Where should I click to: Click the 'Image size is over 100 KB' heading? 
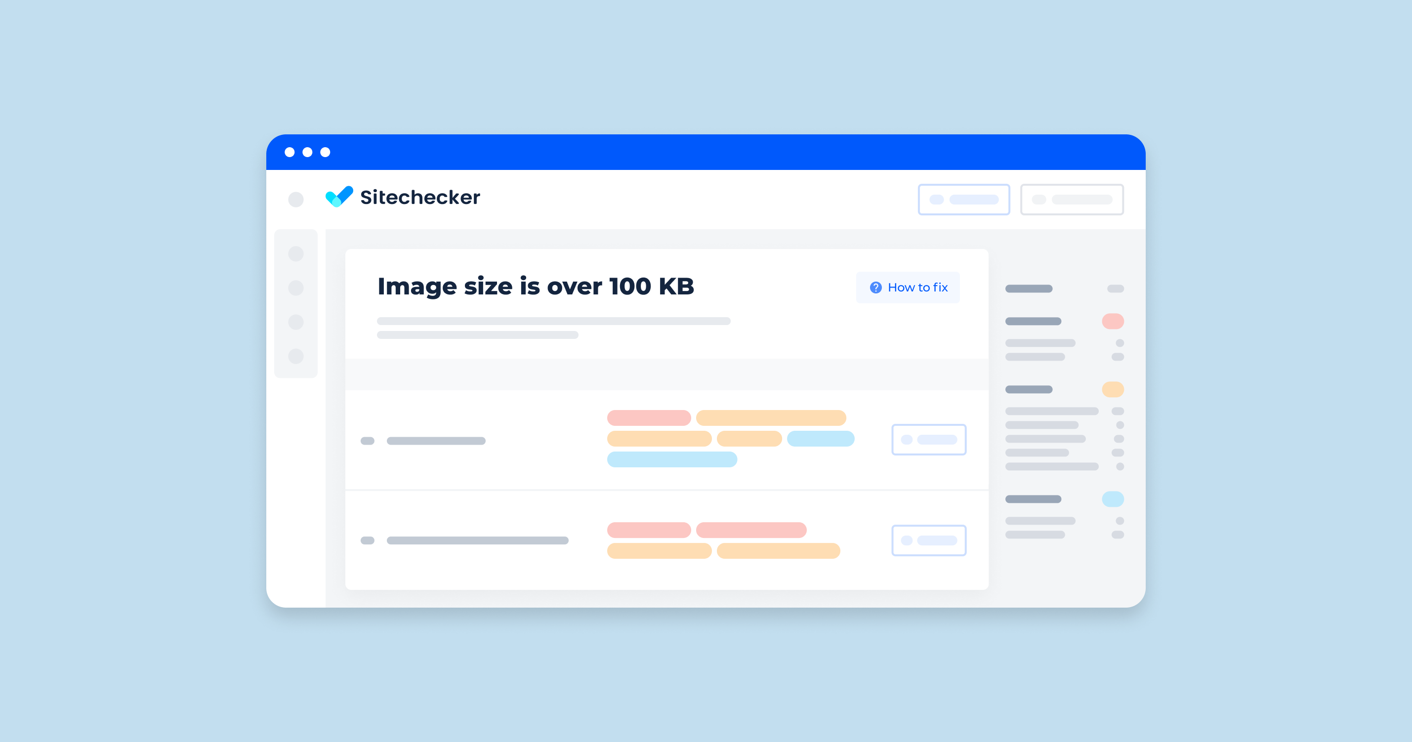(x=509, y=288)
